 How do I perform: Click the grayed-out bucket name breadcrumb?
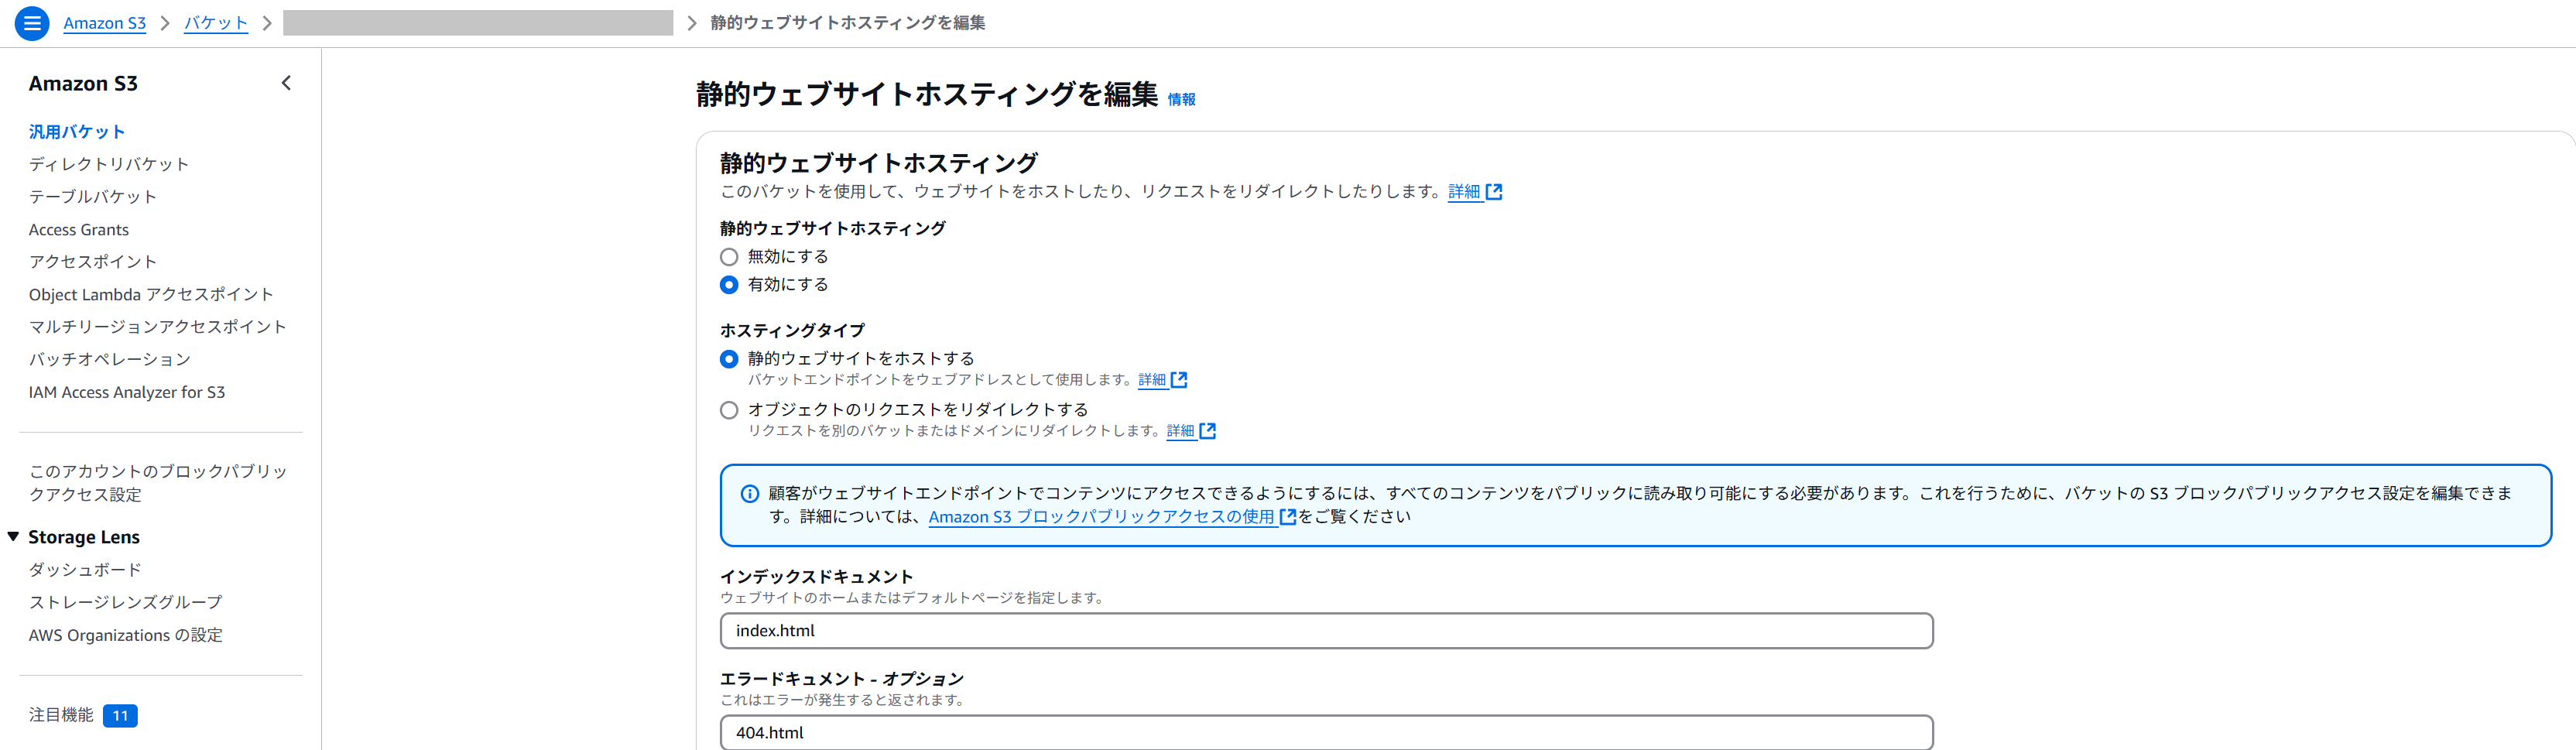tap(478, 23)
